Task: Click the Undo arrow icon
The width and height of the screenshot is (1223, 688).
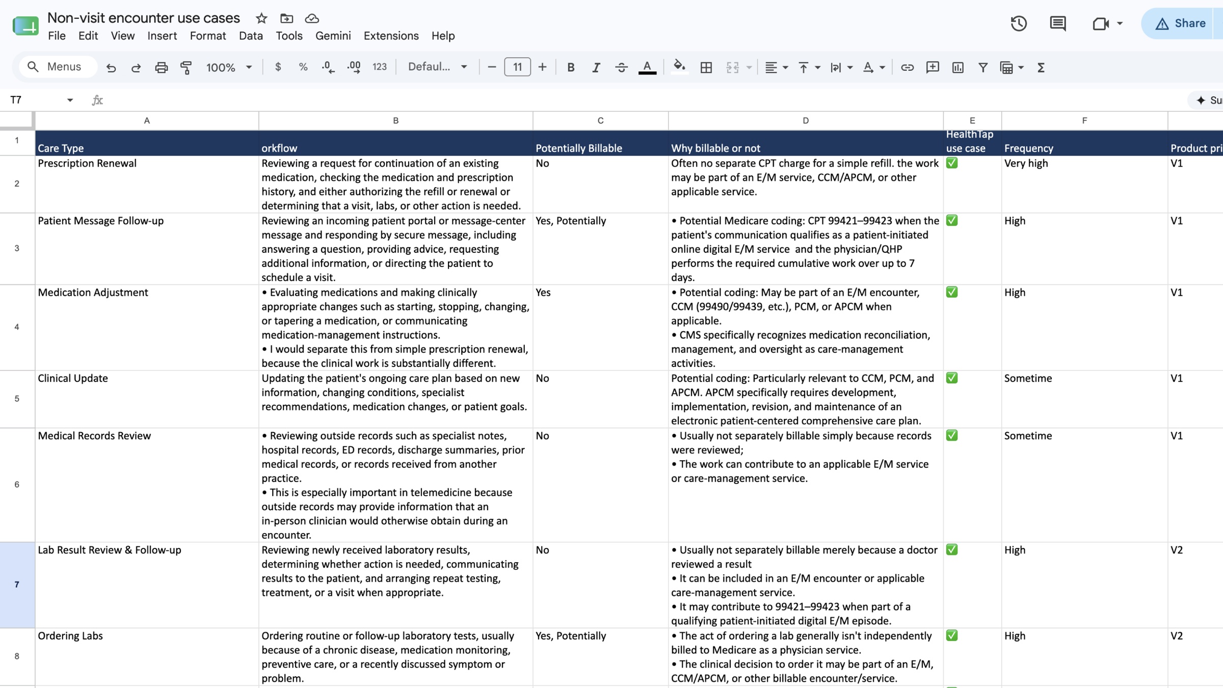Action: (111, 67)
